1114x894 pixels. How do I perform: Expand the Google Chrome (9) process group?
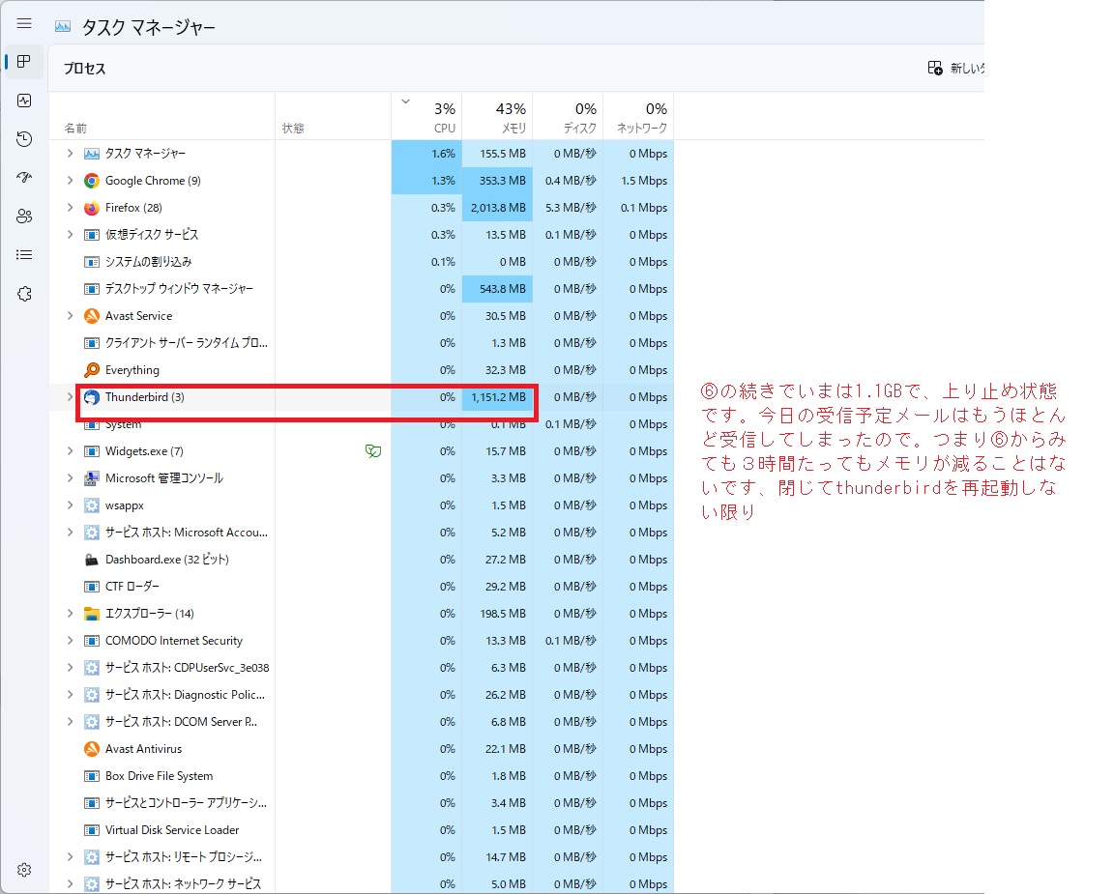coord(69,181)
